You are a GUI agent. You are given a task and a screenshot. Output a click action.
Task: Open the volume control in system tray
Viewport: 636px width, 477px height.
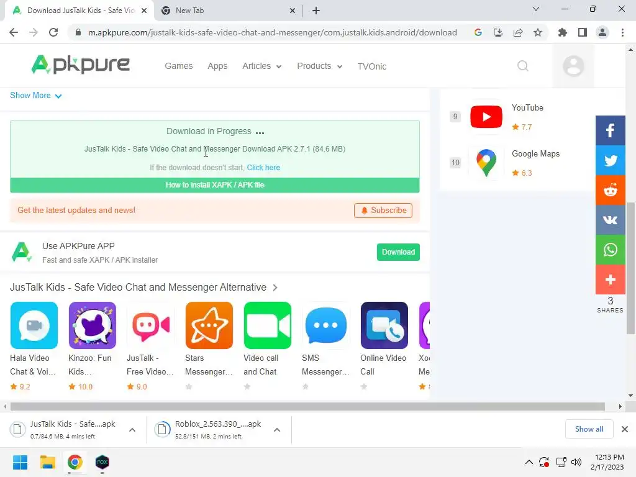(x=576, y=462)
